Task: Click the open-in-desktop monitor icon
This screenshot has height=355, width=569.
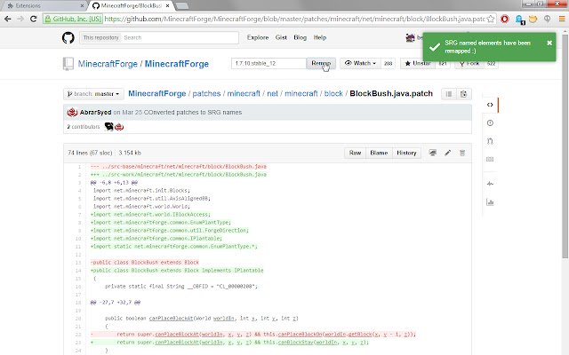Action: pyautogui.click(x=433, y=153)
